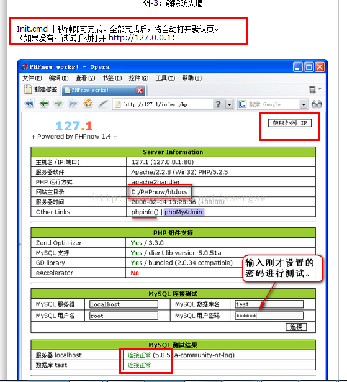Image resolution: width=347 pixels, height=382 pixels.
Task: Click the Apache/2.2.8 (Win32) PHP/5.2.5 text
Action: (x=179, y=172)
